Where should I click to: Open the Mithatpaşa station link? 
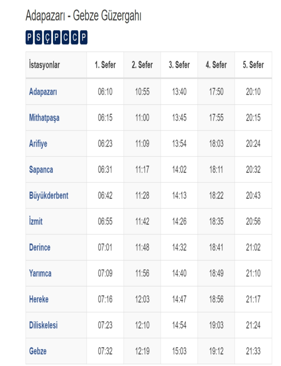[x=44, y=118]
